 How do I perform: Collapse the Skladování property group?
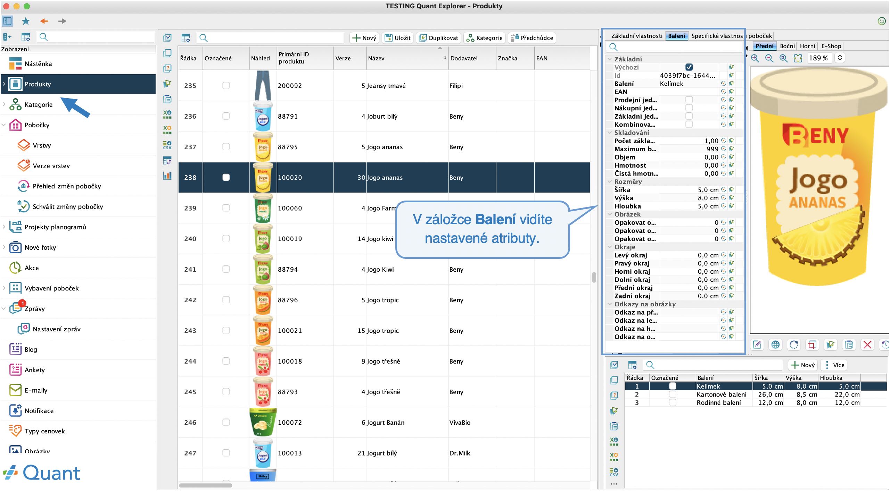pyautogui.click(x=610, y=133)
